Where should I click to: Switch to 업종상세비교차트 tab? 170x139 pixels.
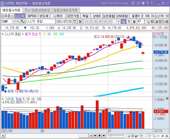66,10
